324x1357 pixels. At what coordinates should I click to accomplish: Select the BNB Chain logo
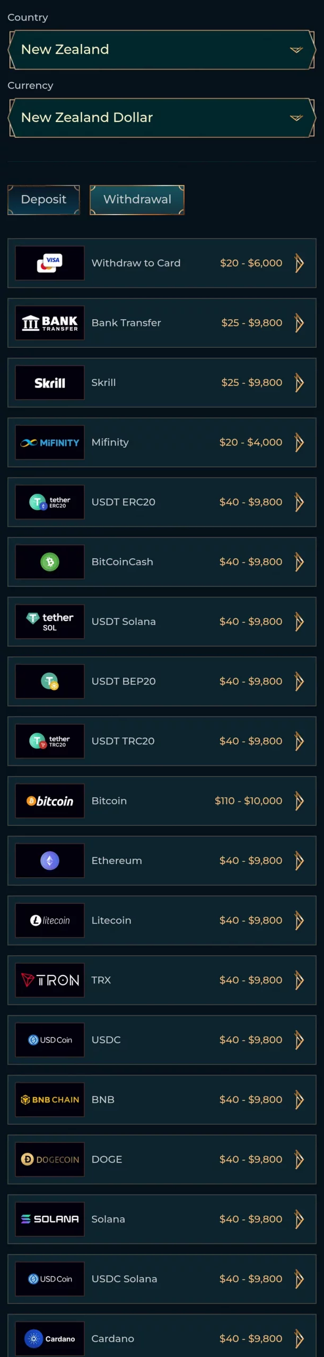click(x=50, y=1099)
